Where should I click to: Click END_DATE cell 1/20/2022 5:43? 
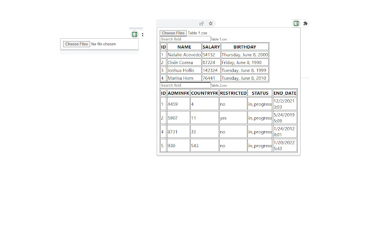(285, 146)
